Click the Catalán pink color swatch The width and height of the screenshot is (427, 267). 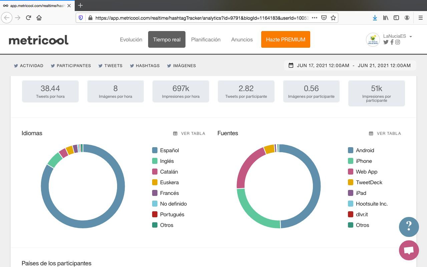(155, 172)
